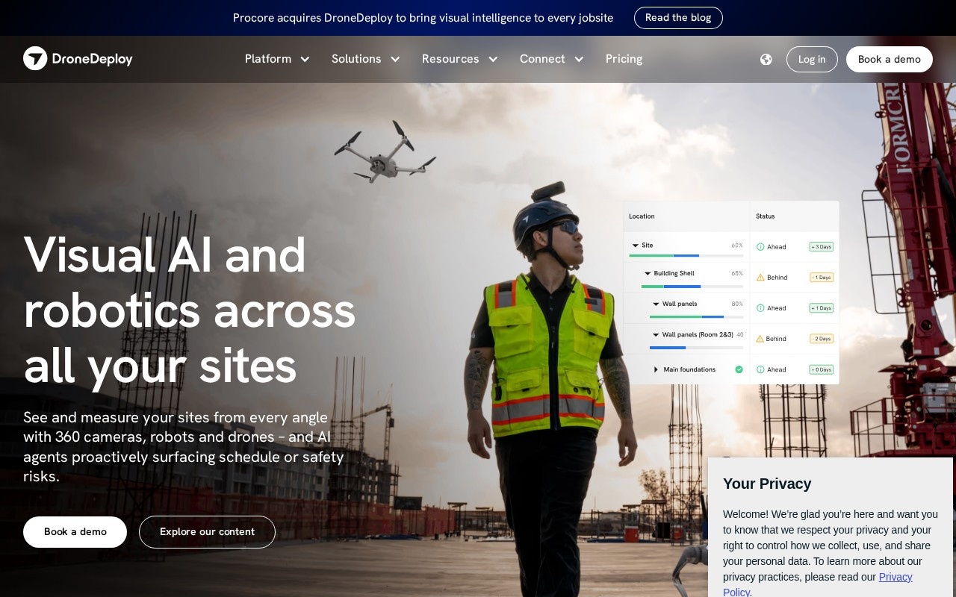
Task: Click the Status column header
Action: coord(765,216)
